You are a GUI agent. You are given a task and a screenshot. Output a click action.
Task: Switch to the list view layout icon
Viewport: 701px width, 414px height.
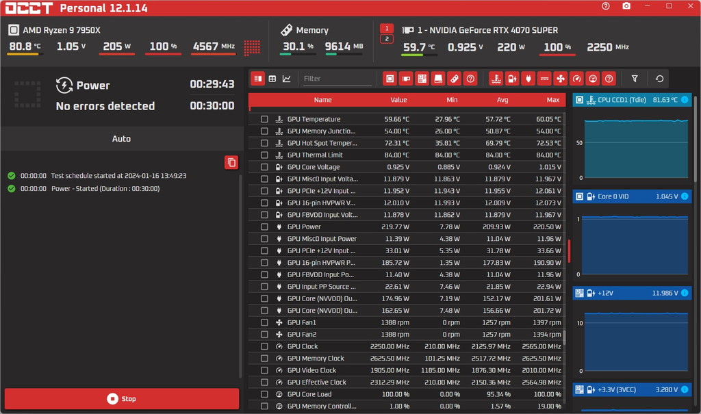[258, 79]
